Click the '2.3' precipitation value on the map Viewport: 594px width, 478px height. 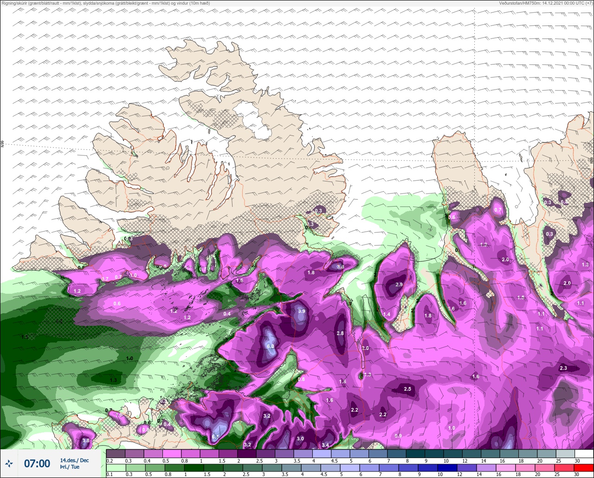[x=563, y=368]
